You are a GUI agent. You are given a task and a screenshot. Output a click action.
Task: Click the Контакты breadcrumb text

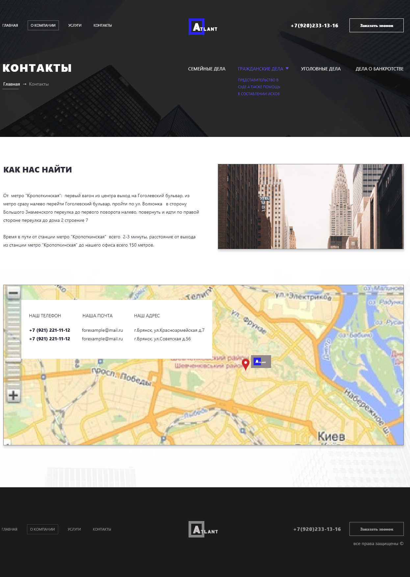coord(39,84)
